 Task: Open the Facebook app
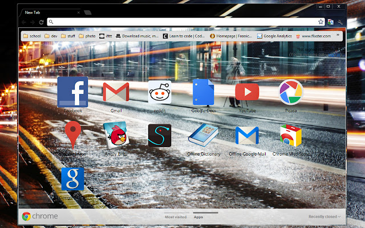pos(72,92)
